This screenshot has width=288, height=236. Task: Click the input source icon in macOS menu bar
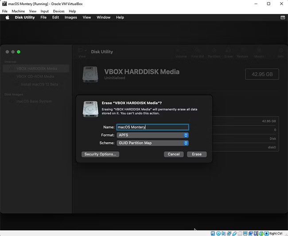[x=283, y=17]
